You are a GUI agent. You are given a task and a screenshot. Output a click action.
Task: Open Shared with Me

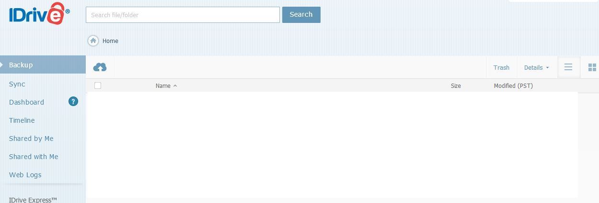pyautogui.click(x=34, y=157)
